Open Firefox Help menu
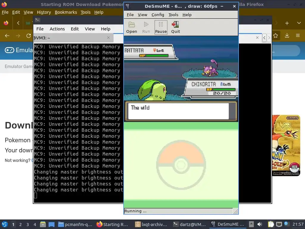 99,12
